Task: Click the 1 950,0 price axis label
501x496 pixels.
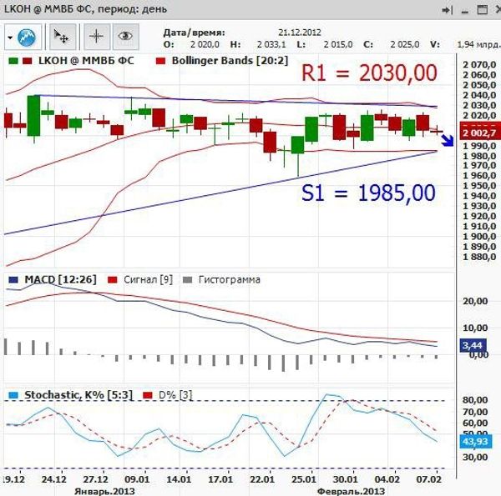Action: click(x=479, y=186)
